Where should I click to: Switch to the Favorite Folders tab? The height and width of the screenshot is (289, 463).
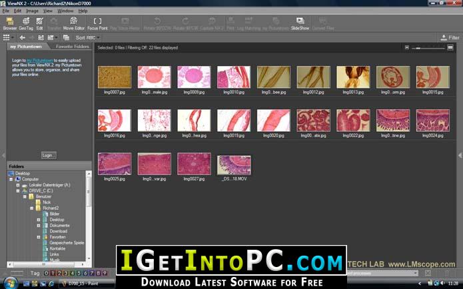point(73,47)
